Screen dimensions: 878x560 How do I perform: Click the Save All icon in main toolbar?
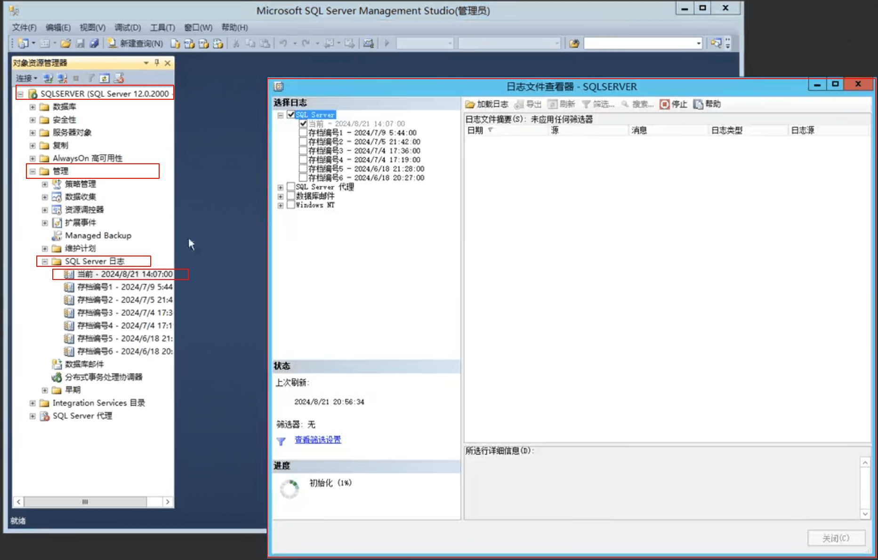(94, 43)
